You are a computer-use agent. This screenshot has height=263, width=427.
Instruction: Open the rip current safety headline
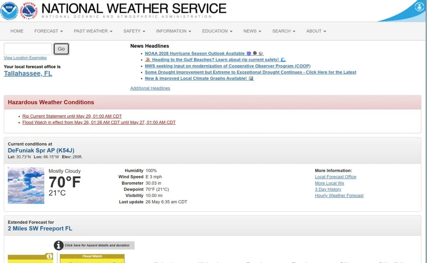click(x=215, y=60)
